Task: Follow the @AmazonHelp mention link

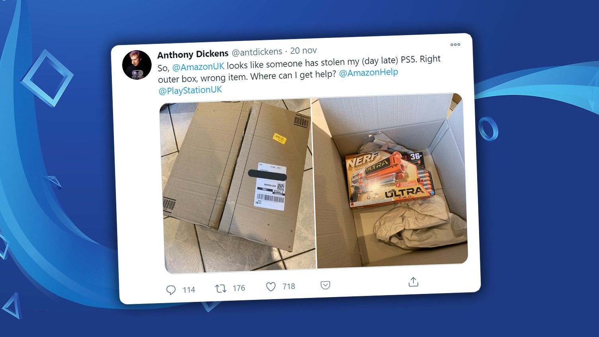Action: tap(368, 73)
